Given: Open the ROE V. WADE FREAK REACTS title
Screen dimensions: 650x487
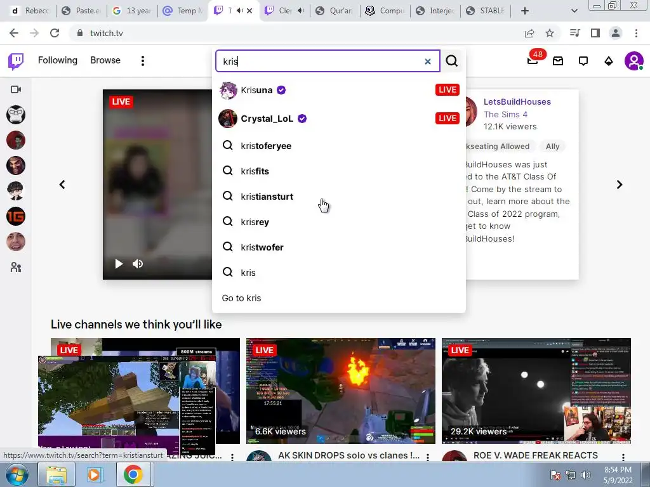Looking at the screenshot, I should click(536, 455).
